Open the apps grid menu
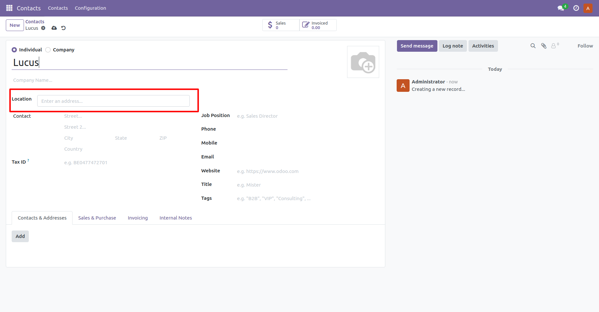 (9, 8)
